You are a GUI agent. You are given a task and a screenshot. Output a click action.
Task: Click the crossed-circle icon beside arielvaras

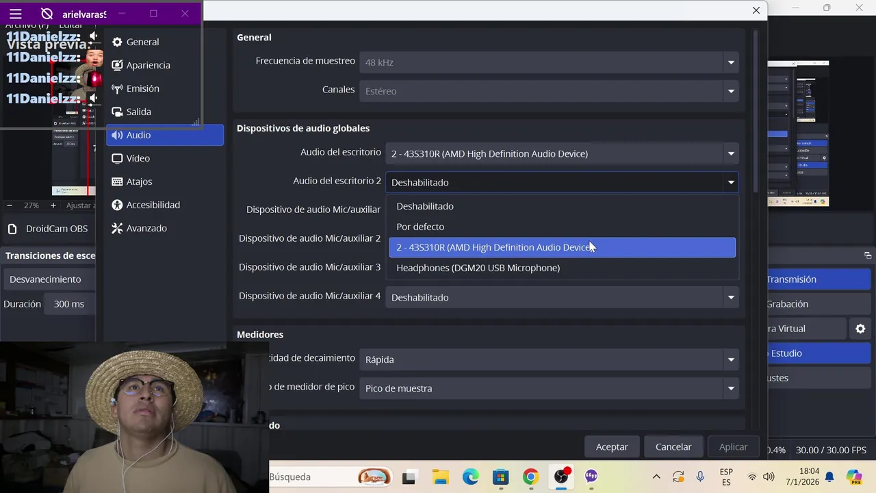tap(47, 14)
